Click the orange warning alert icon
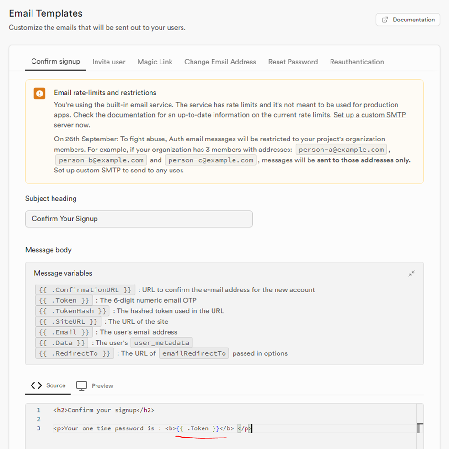Viewport: 449px width, 449px height. pos(40,94)
